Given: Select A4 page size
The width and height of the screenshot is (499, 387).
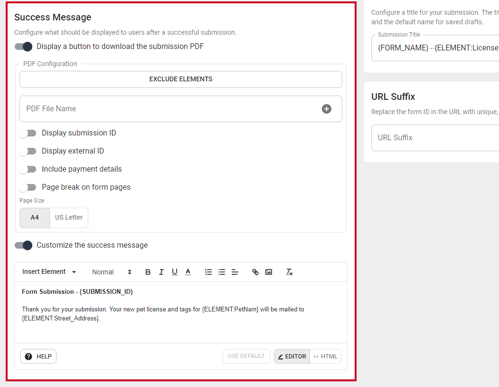Looking at the screenshot, I should pyautogui.click(x=35, y=218).
